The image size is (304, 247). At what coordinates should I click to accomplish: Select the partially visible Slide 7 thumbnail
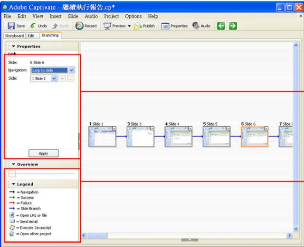click(x=285, y=137)
